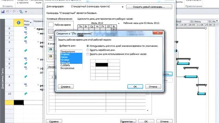The image size is (219, 123).
Task: Click the gray non-working legend swatch
Action: pyautogui.click(x=51, y=31)
